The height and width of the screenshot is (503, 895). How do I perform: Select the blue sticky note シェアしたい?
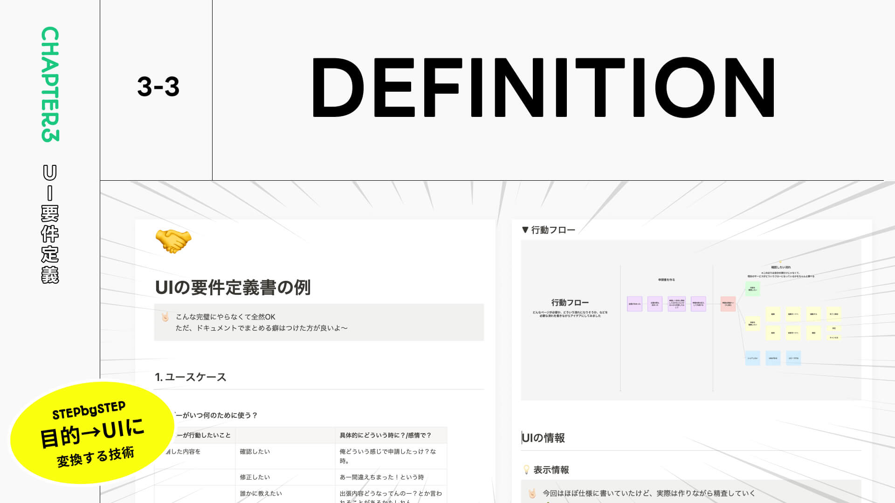[752, 358]
